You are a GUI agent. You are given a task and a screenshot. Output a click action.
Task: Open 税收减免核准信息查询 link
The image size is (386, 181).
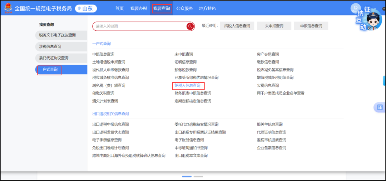110,78
